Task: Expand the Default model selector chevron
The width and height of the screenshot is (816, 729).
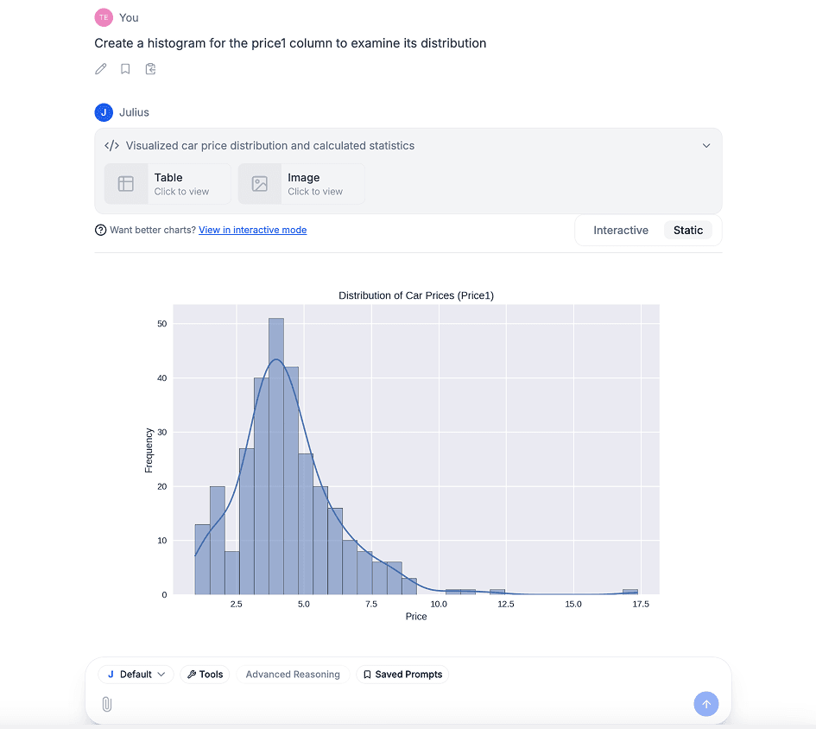Action: click(x=160, y=674)
